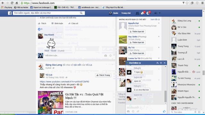205x115 pixels.
Task: Attach photo with chat camera icon
Action: [128, 111]
